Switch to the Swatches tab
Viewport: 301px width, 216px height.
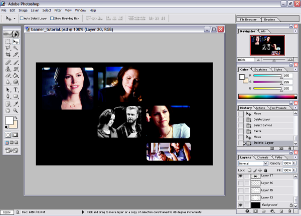coord(260,69)
